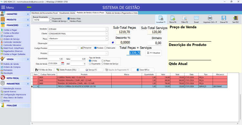
Task: Toggle the Fabricante search checkbox
Action: (106, 48)
